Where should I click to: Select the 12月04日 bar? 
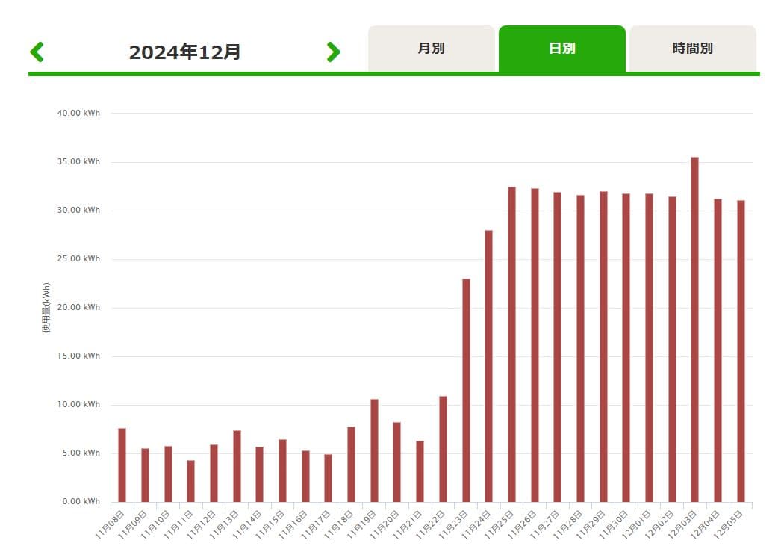tap(718, 350)
